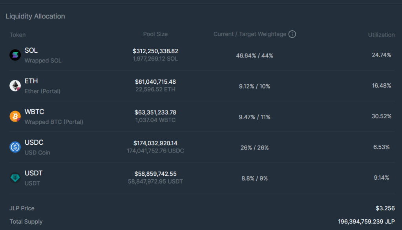Click the Ether (Portal) badge icon
The height and width of the screenshot is (230, 402).
18,89
